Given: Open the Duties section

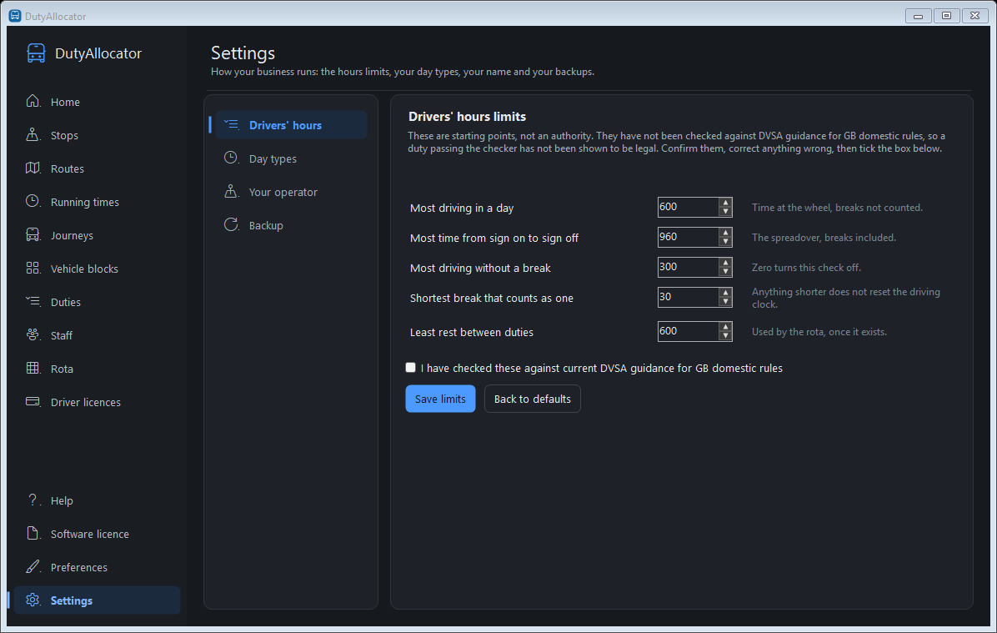Looking at the screenshot, I should [97, 302].
